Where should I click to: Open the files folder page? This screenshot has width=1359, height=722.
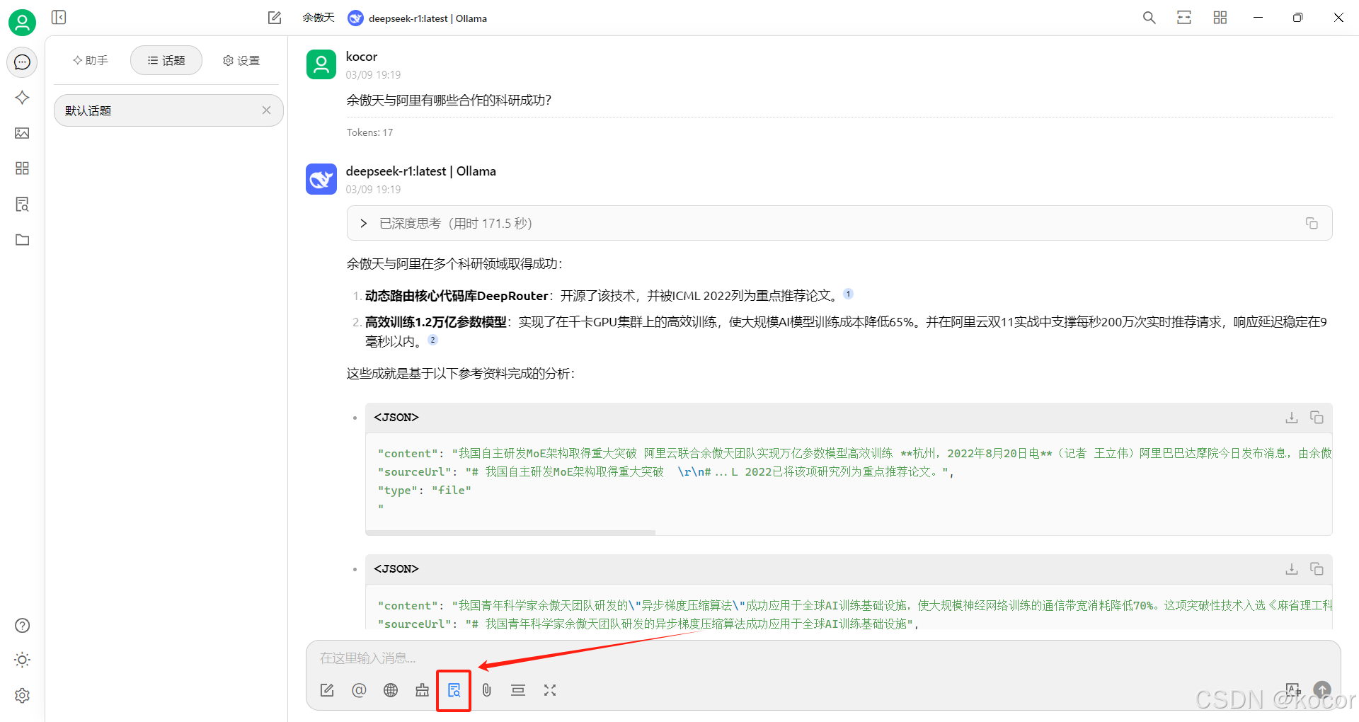22,240
